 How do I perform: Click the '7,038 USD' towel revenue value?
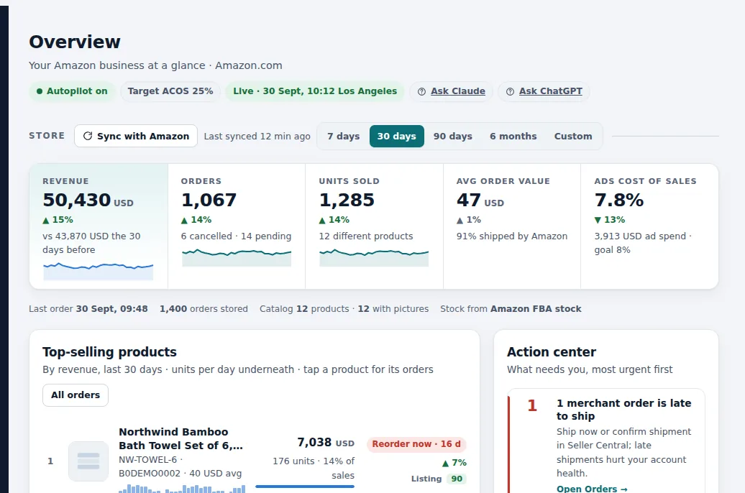326,443
